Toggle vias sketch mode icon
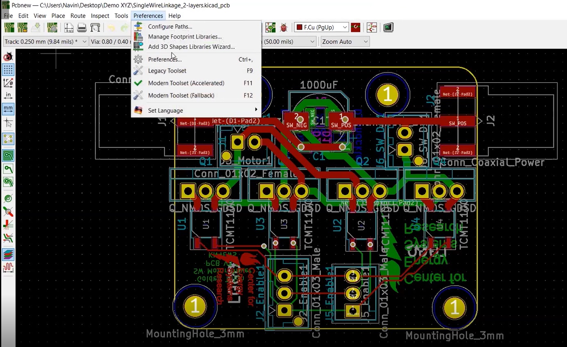 point(8,212)
